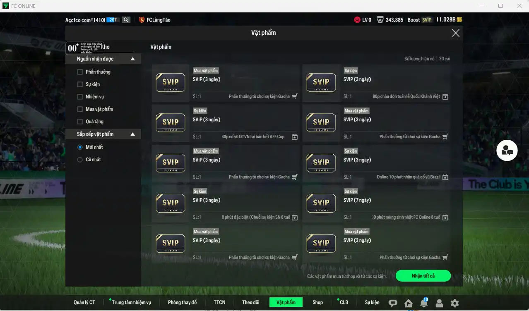Screen dimensions: 529x311
Task: Click the red LV 0 face icon
Action: [x=357, y=20]
